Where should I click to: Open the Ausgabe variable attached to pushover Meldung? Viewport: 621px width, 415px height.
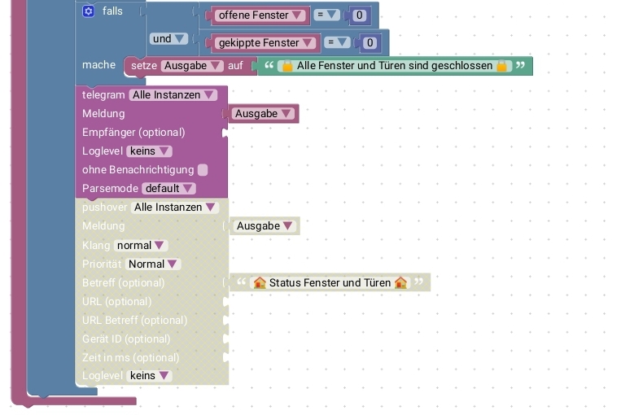coord(265,226)
